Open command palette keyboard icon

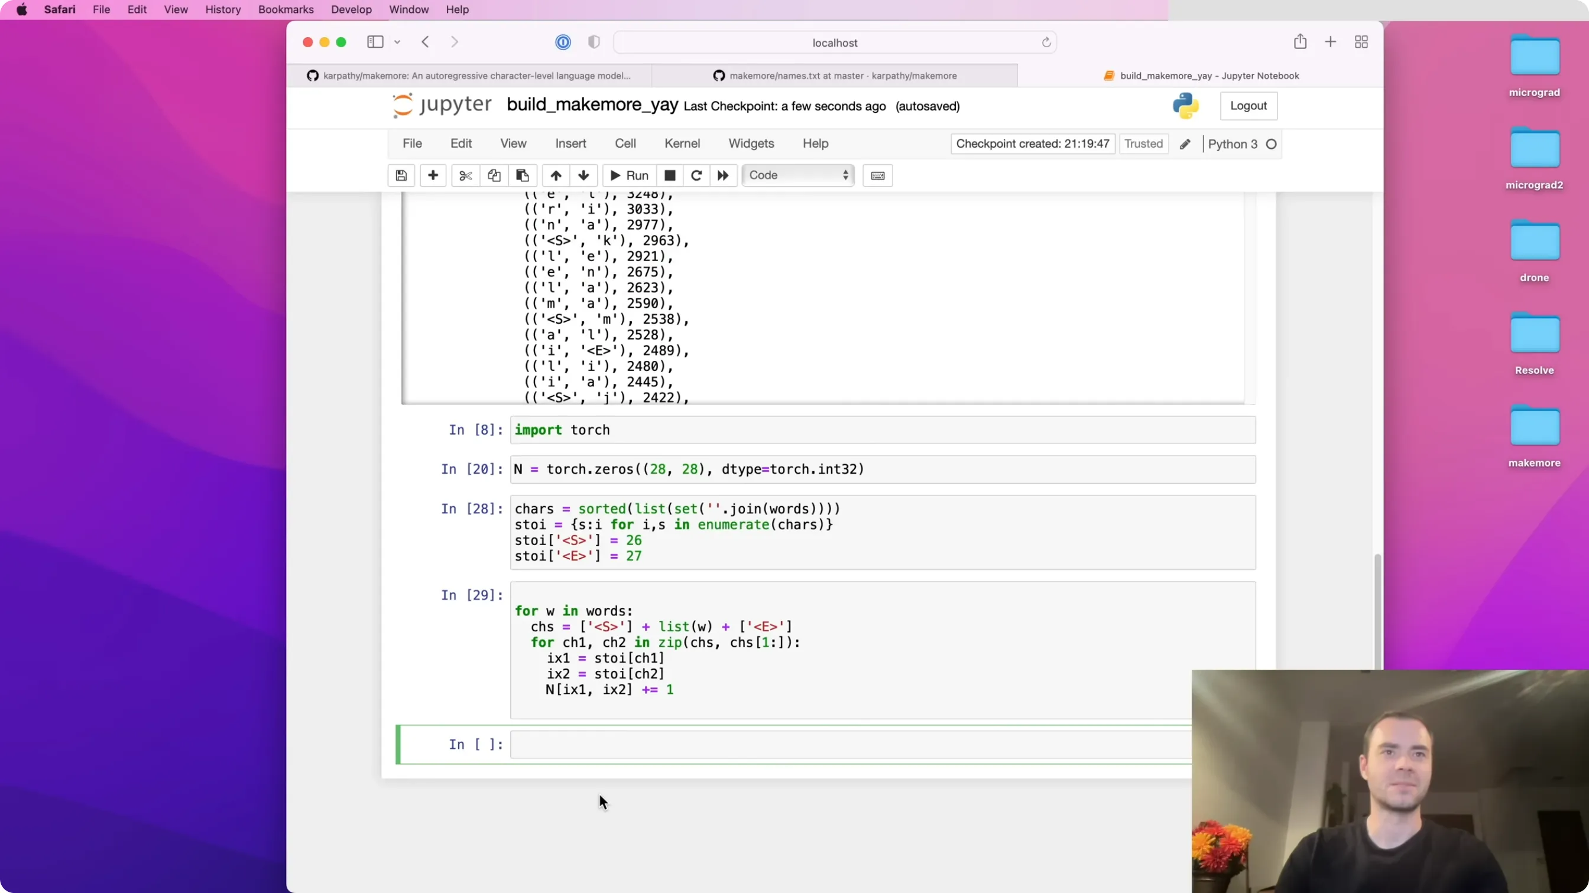point(877,175)
